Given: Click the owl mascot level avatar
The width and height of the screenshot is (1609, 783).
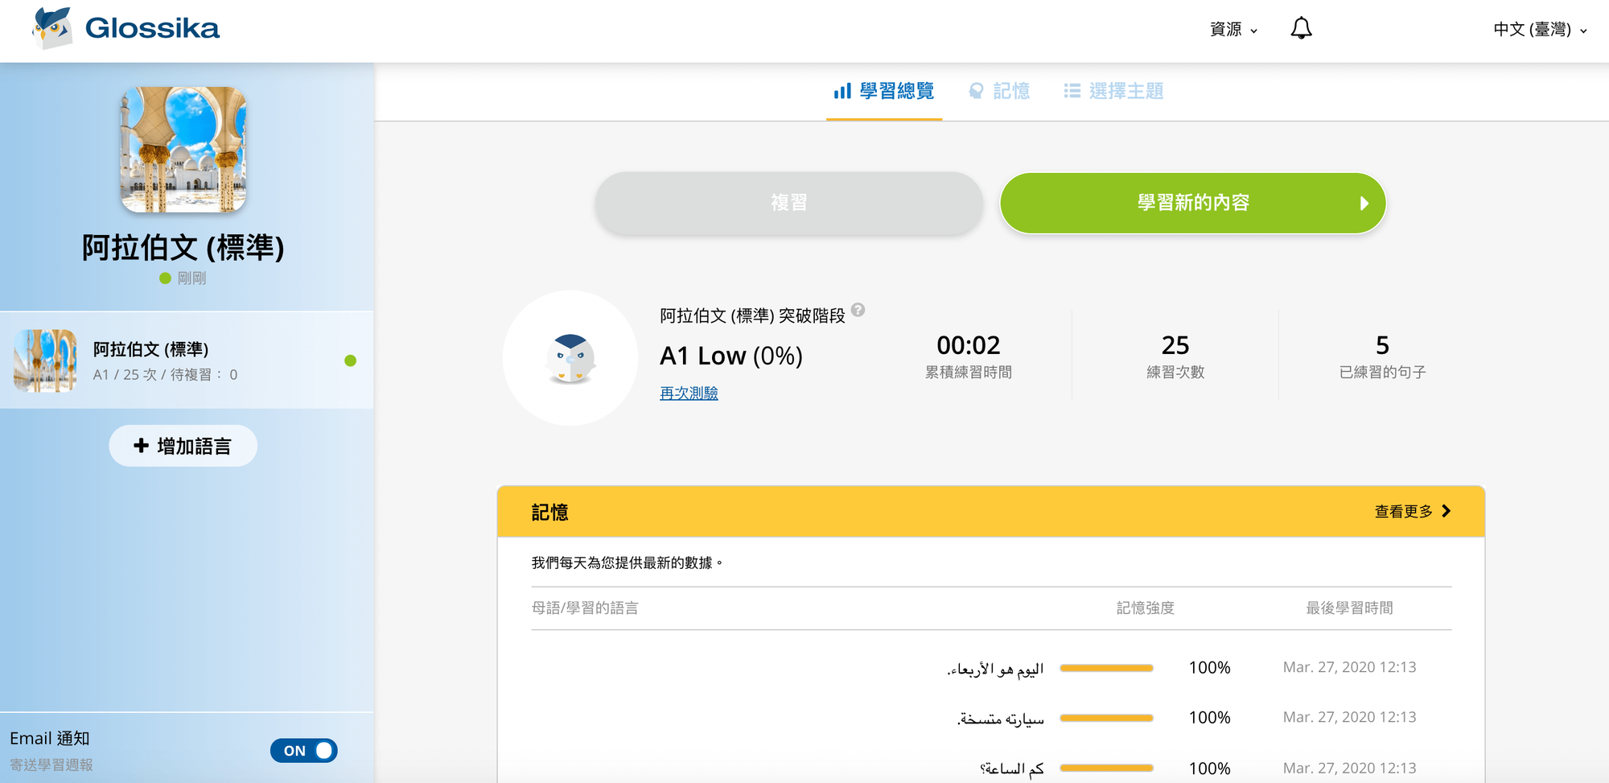Looking at the screenshot, I should point(570,358).
